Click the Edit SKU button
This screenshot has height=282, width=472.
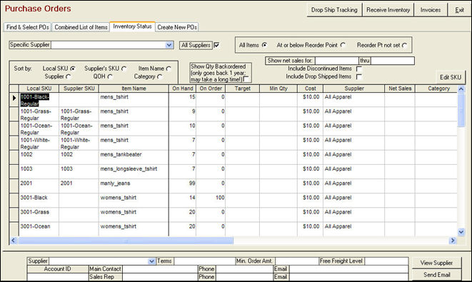(451, 77)
